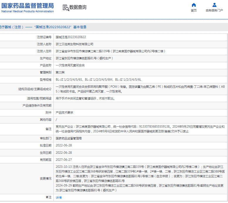Select the BL-JZ model specification text
Viewport: 228px width, 203px height.
pyautogui.click(x=98, y=80)
